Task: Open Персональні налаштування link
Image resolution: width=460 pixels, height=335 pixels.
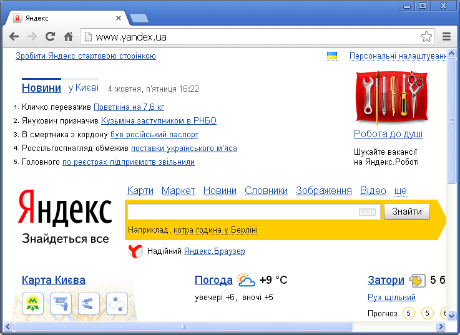Action: tap(398, 56)
